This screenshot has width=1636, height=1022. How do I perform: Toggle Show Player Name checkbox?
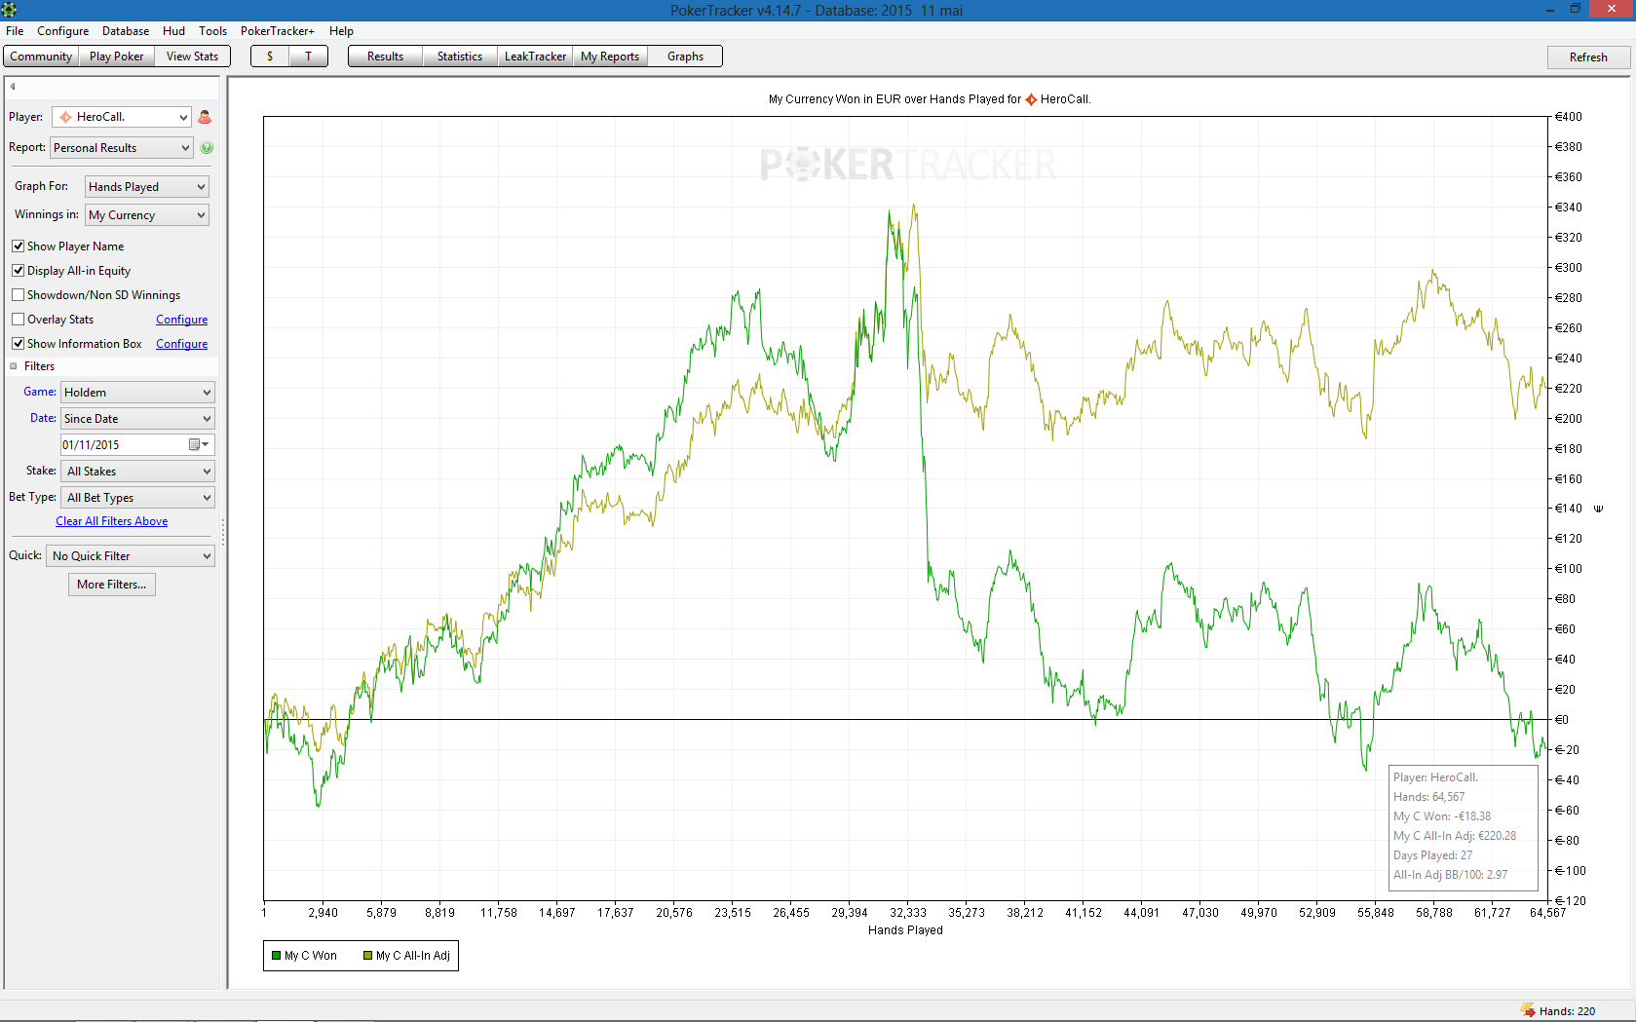coord(18,246)
